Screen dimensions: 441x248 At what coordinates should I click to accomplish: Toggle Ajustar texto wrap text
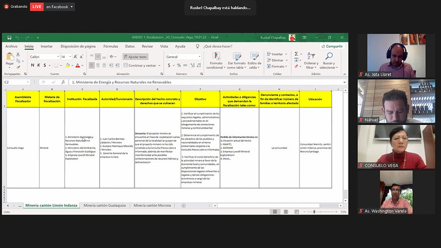click(x=135, y=57)
